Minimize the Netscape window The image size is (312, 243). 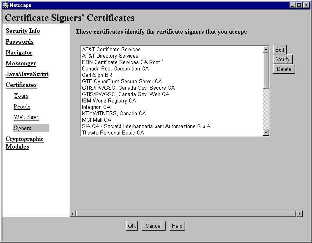tap(292, 5)
